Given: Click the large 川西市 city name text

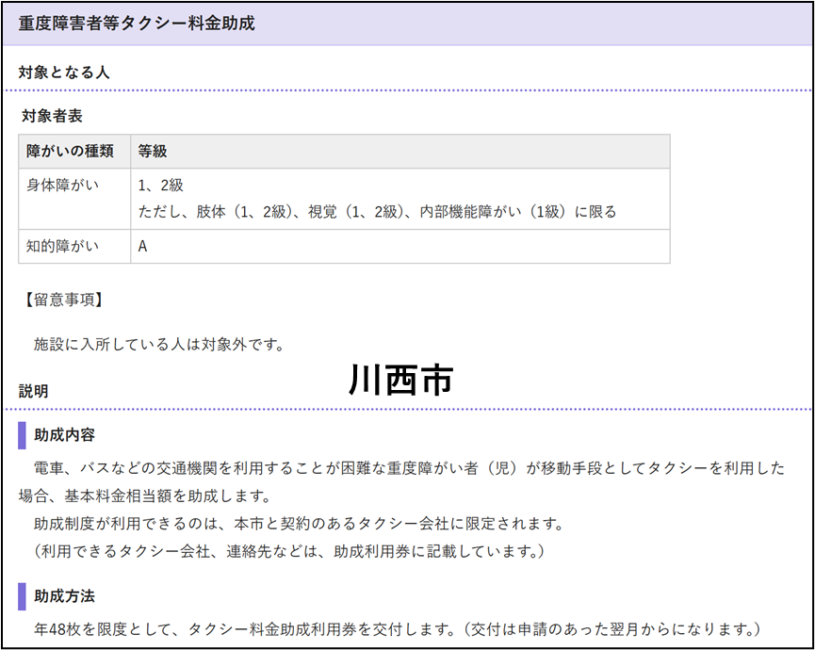Looking at the screenshot, I should tap(400, 379).
